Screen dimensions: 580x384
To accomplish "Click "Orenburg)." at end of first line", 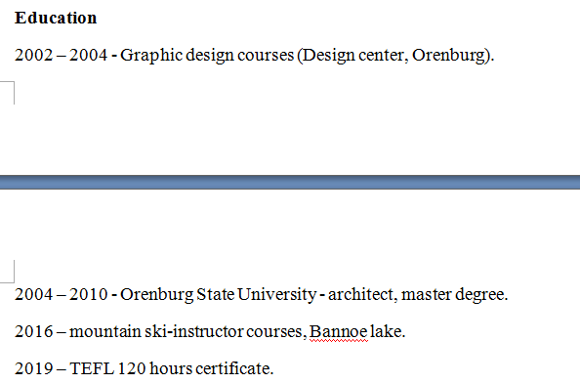I will (453, 56).
